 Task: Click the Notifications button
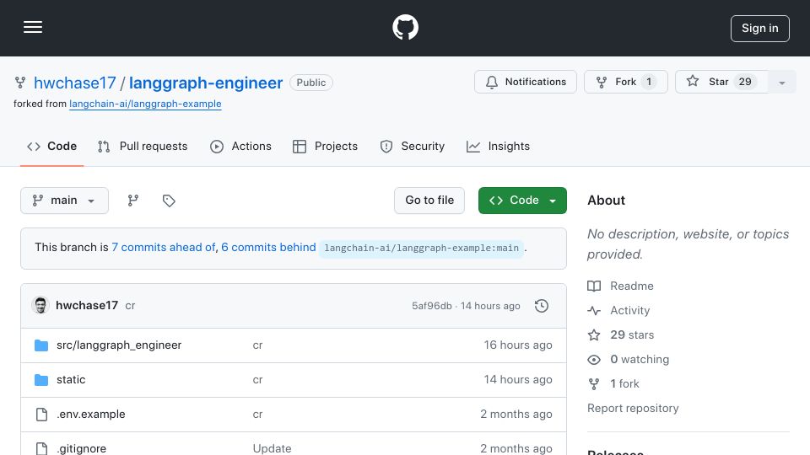coord(526,82)
